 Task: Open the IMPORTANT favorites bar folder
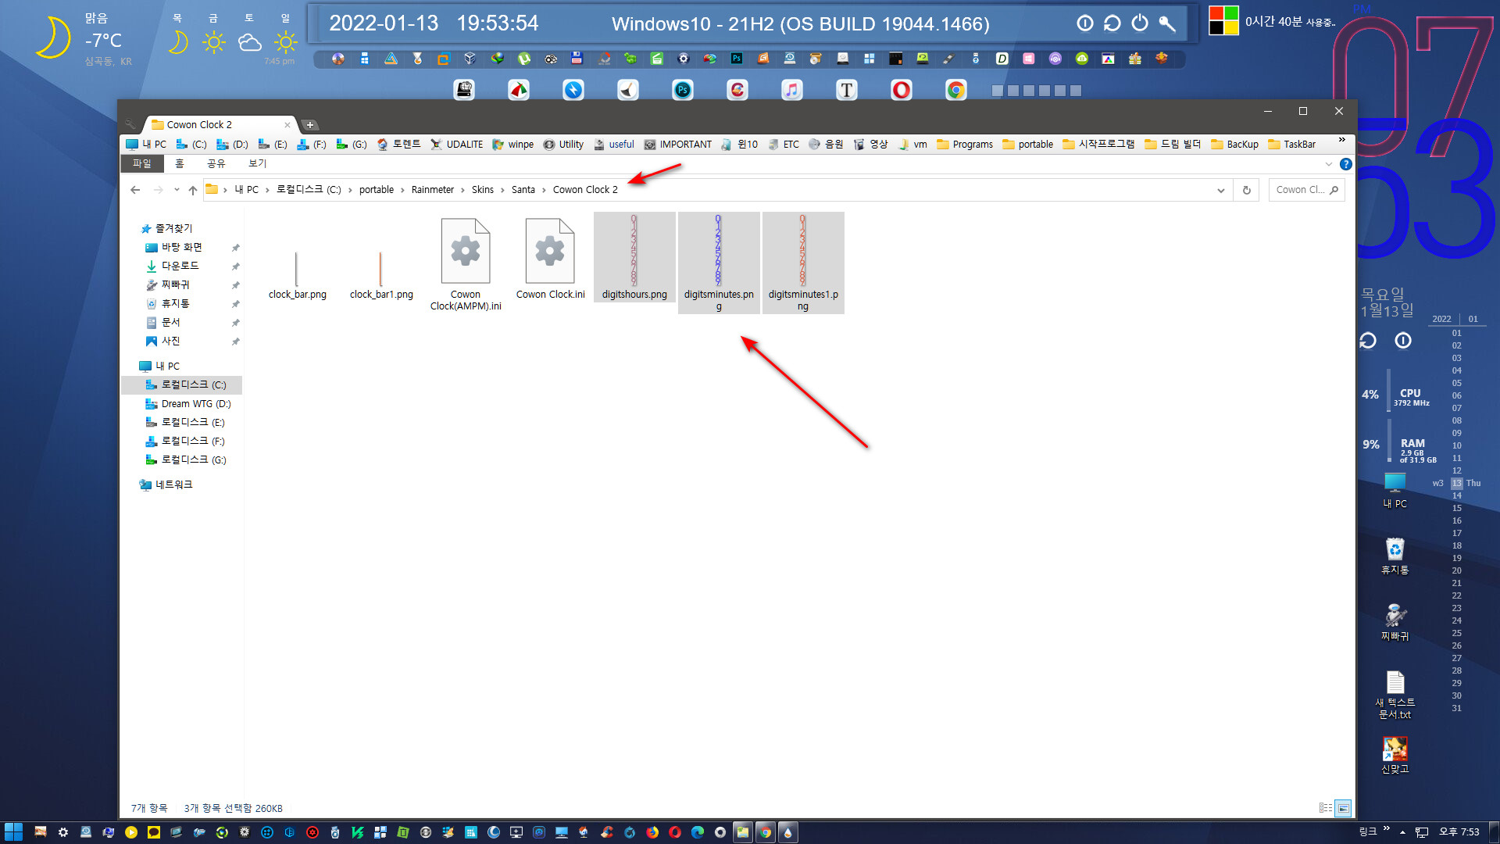pyautogui.click(x=678, y=145)
